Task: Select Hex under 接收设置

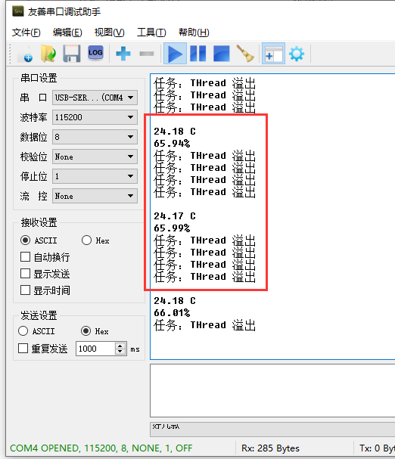Action: (x=95, y=240)
